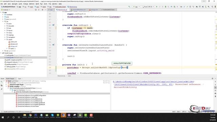The image size is (217, 122).
Task: Click the scroll-from-source target icon in Project panel
Action: coord(36,10)
